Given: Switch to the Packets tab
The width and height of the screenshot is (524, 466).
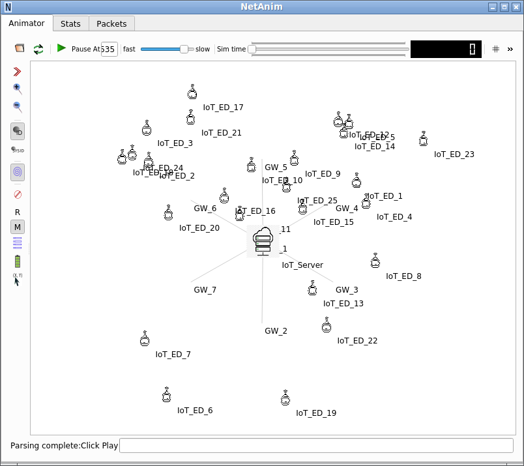Looking at the screenshot, I should (x=111, y=23).
